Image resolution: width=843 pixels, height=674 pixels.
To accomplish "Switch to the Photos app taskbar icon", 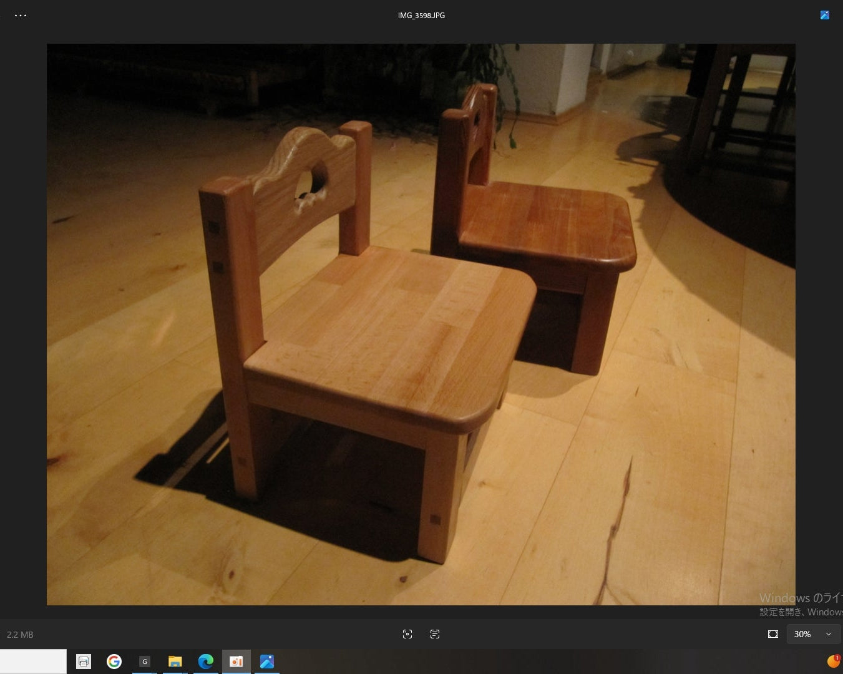I will [267, 662].
